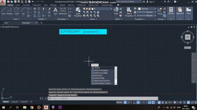Toggle 2D object snap in status bar
Image resolution: width=197 pixels, height=110 pixels.
click(x=153, y=102)
